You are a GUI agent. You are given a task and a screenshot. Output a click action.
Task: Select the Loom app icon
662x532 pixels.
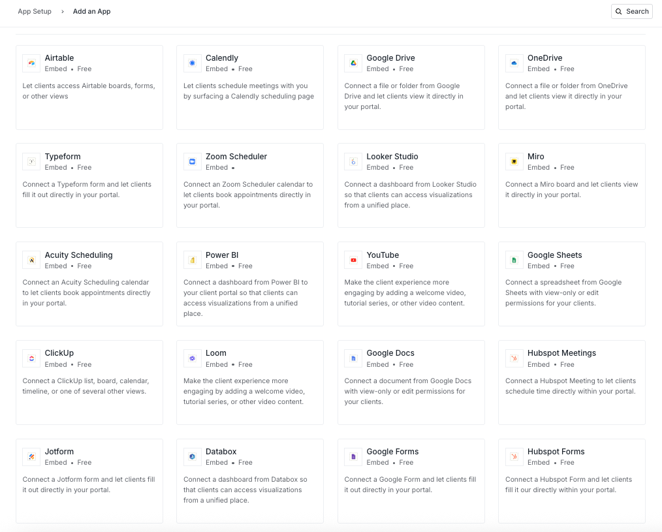191,358
